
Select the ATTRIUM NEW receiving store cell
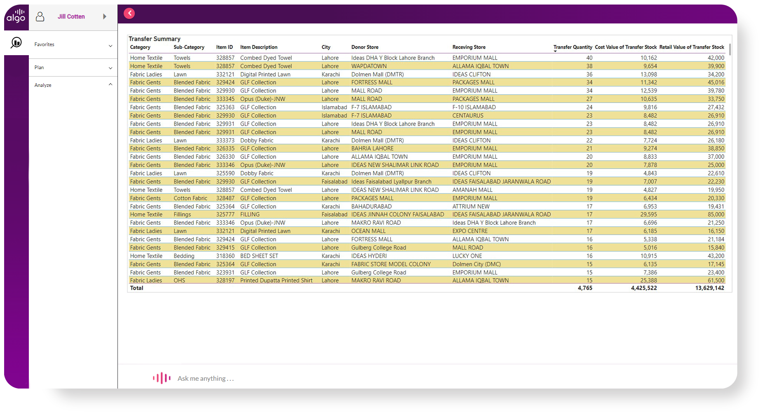click(x=471, y=207)
